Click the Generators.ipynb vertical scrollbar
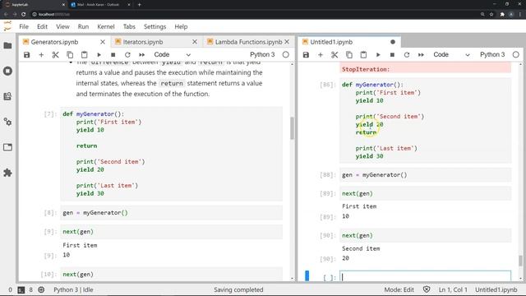 [292, 128]
